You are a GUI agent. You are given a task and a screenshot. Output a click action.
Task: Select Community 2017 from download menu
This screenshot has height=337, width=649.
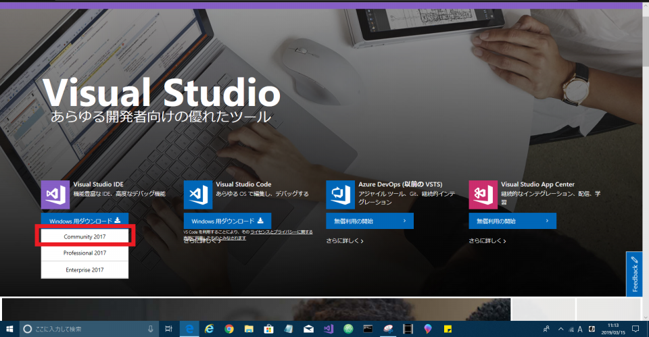point(85,236)
